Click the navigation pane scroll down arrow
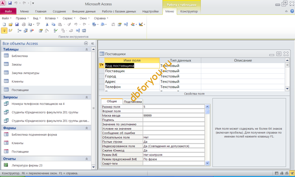 click(x=94, y=167)
